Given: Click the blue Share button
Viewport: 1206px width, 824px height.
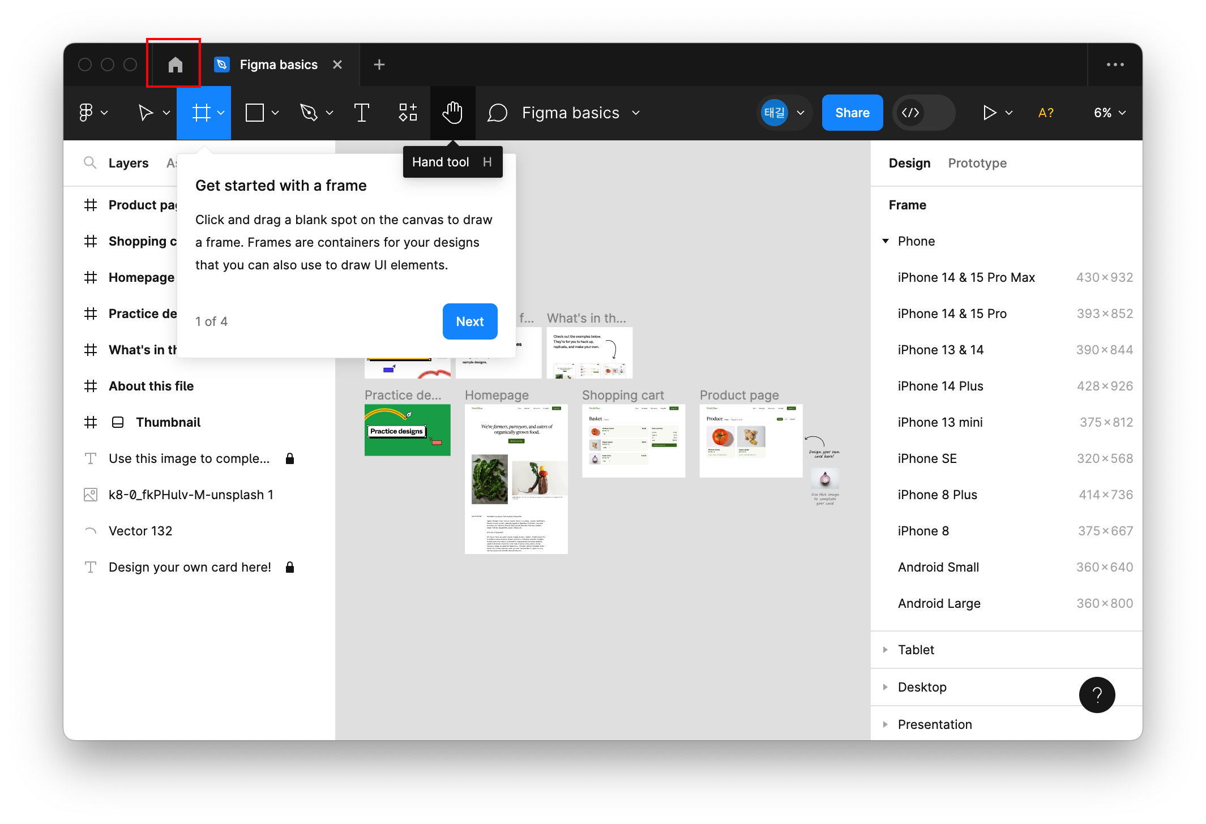Looking at the screenshot, I should (852, 113).
